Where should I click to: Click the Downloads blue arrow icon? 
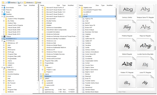click(x=4, y=8)
